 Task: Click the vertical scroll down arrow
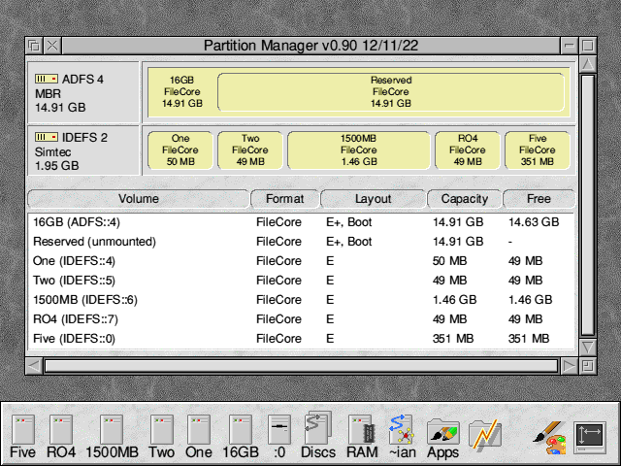588,348
